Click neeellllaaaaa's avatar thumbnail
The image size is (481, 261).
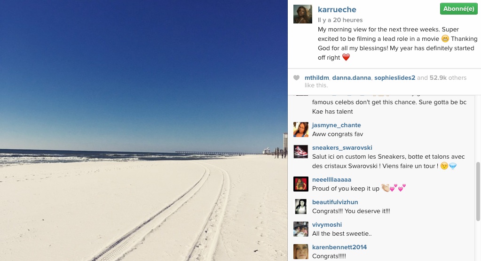click(300, 184)
